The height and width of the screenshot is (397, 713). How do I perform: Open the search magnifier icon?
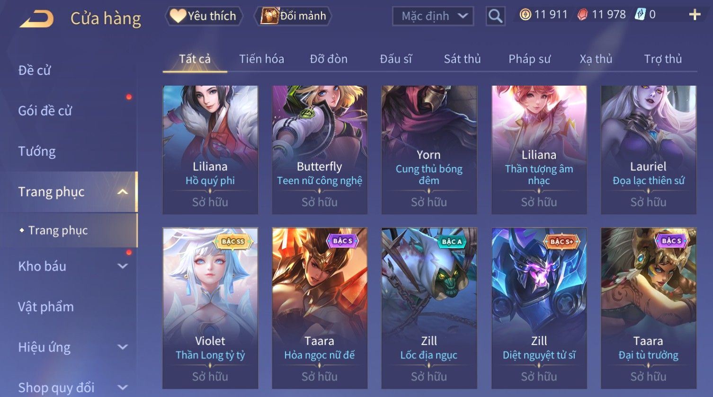pos(495,16)
